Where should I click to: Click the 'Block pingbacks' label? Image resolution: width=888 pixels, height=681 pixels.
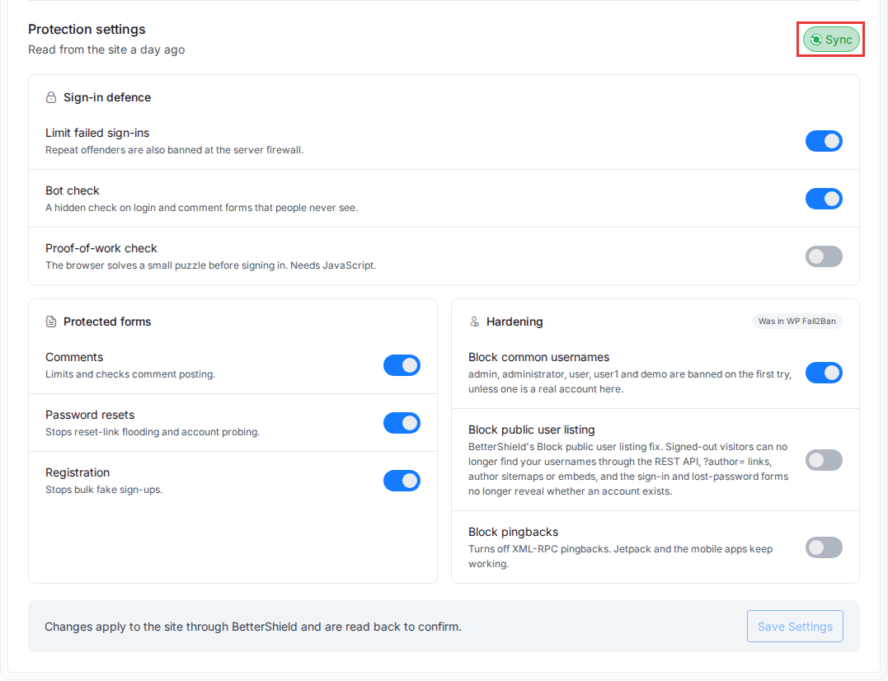tap(513, 532)
